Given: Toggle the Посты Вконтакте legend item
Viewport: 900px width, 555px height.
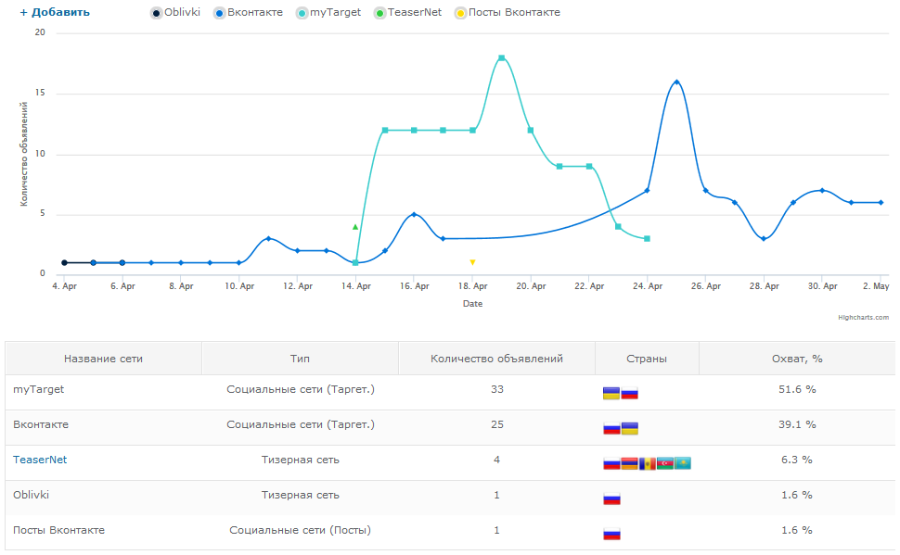Looking at the screenshot, I should coord(508,13).
